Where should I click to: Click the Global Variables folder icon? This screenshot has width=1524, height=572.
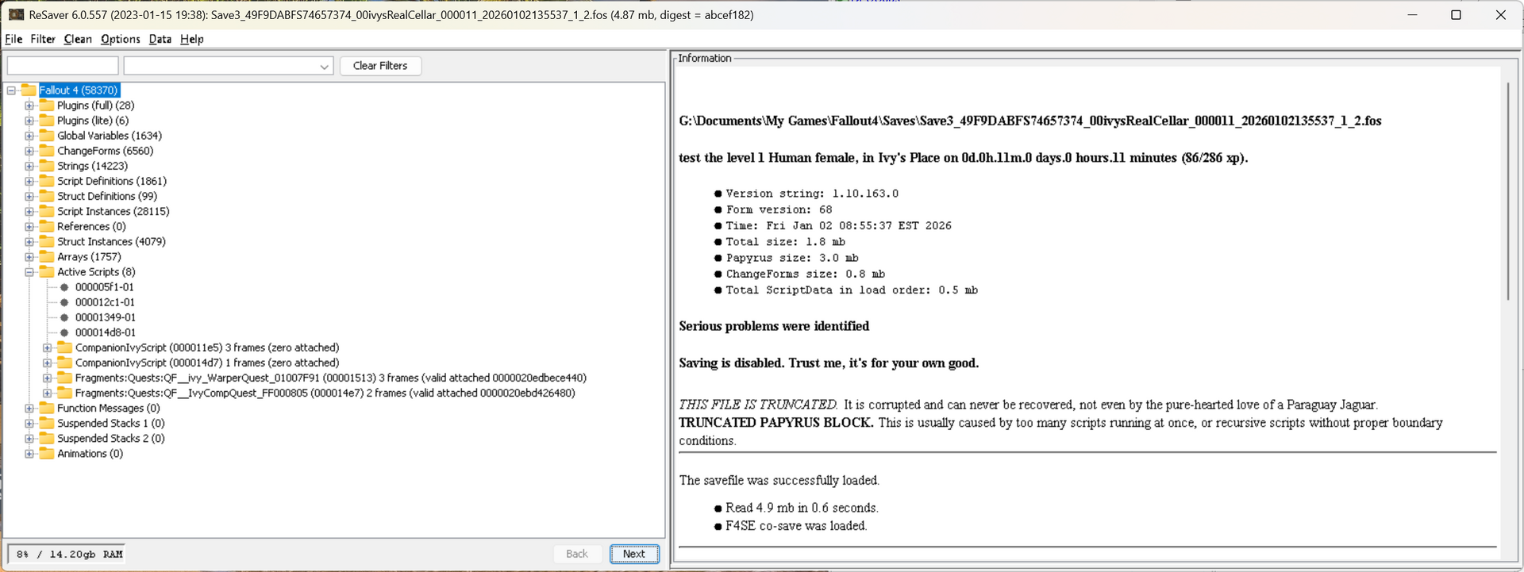coord(47,136)
